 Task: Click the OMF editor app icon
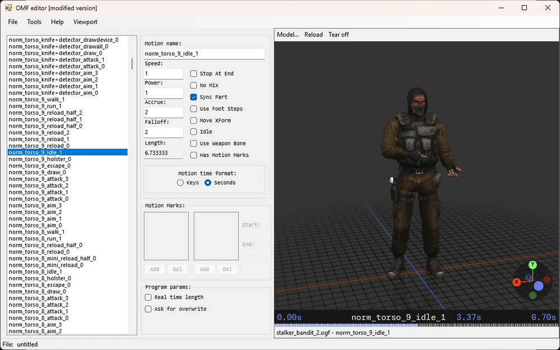pos(8,7)
